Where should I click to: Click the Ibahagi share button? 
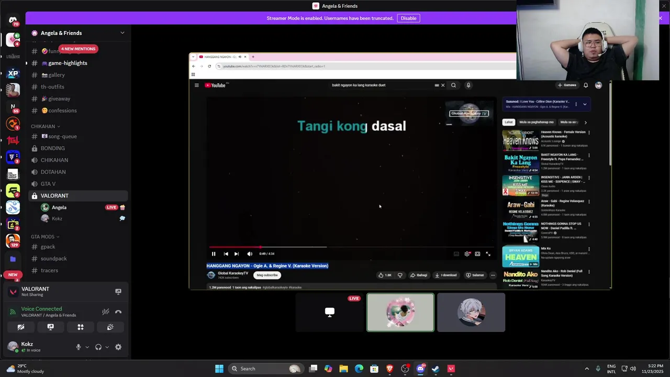tap(419, 275)
